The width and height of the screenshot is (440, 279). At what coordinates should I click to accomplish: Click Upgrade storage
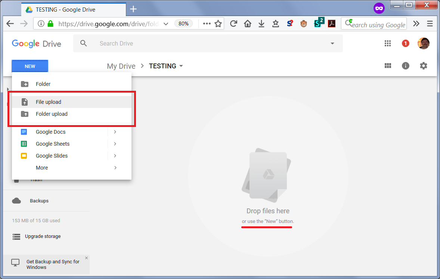(x=43, y=236)
